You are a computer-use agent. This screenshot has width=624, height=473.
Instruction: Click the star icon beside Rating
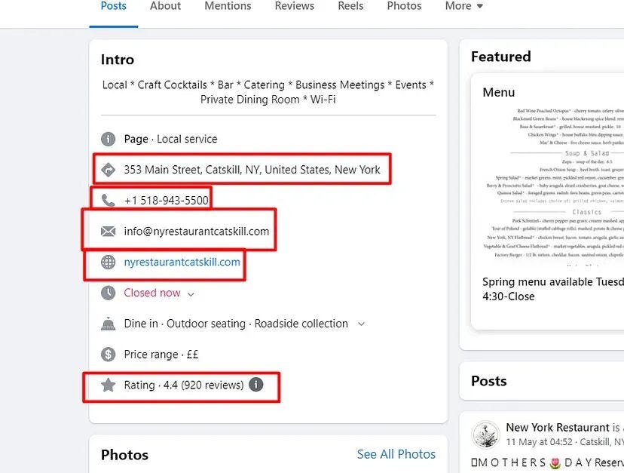pos(109,385)
